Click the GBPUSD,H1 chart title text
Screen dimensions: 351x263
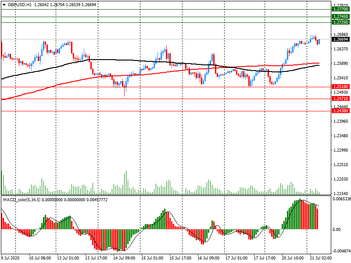[19, 4]
